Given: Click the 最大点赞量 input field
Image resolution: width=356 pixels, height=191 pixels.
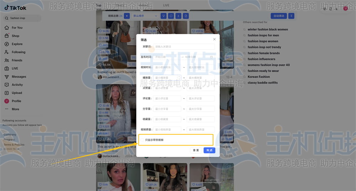Looking at the screenshot, I should click(x=201, y=88).
